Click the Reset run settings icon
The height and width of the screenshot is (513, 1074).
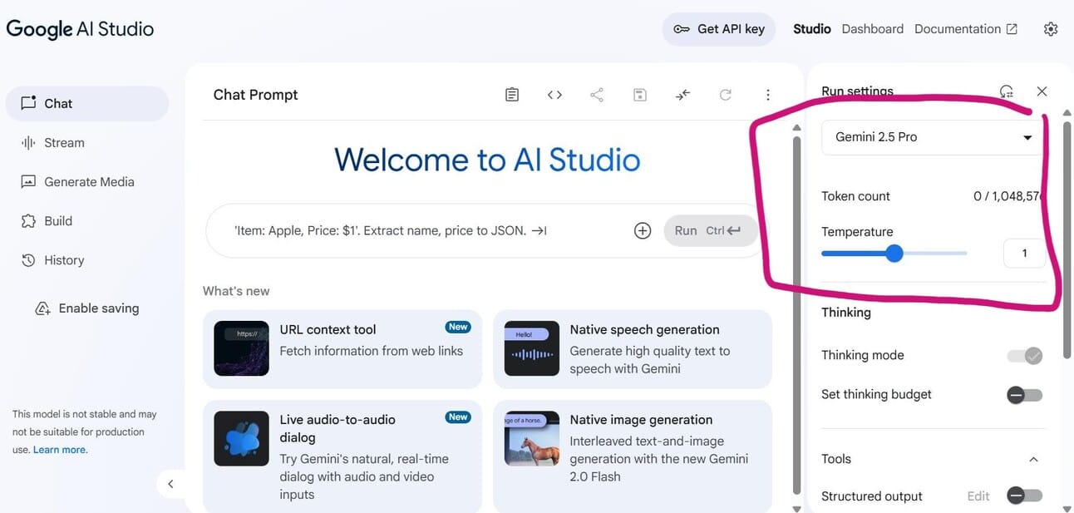(x=1007, y=91)
